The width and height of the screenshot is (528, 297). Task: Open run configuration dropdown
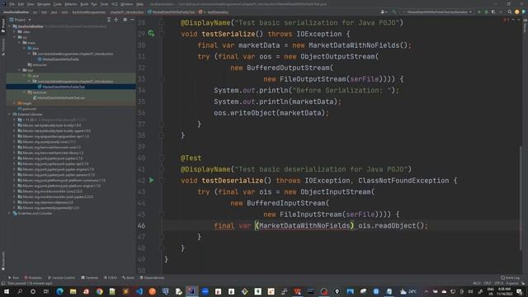point(437,12)
